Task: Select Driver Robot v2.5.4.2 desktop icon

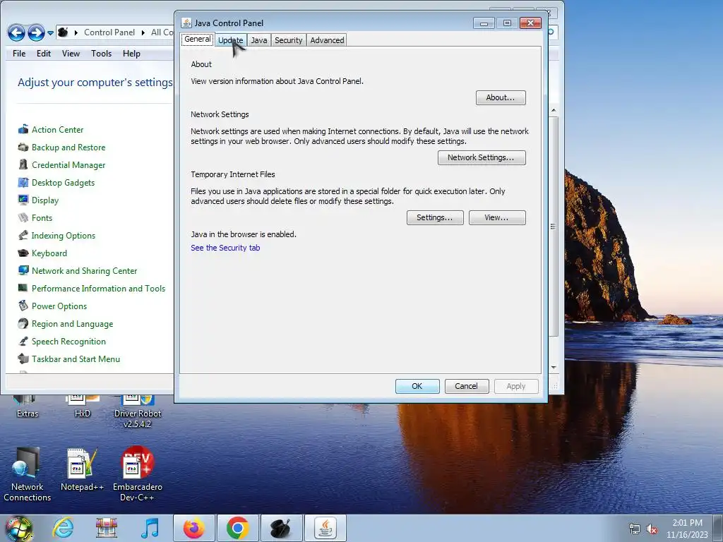Action: (138, 412)
